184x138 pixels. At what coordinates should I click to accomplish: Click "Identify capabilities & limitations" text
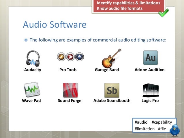pyautogui.click(x=129, y=3)
